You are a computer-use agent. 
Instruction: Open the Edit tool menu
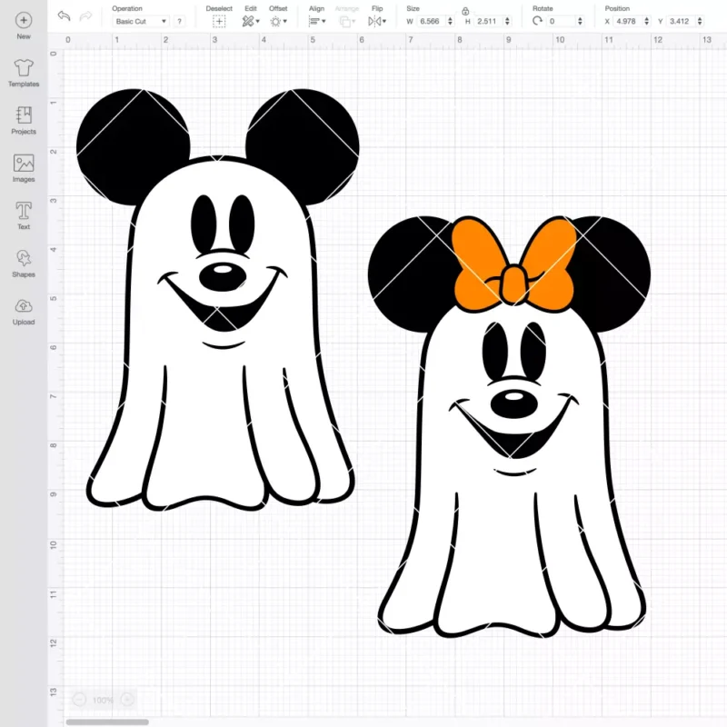[x=251, y=21]
